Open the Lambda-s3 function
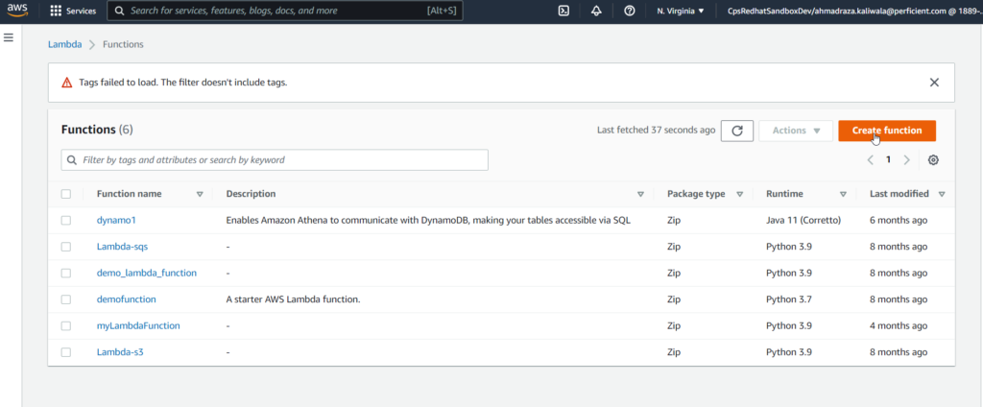Viewport: 983px width, 407px height. pos(120,352)
